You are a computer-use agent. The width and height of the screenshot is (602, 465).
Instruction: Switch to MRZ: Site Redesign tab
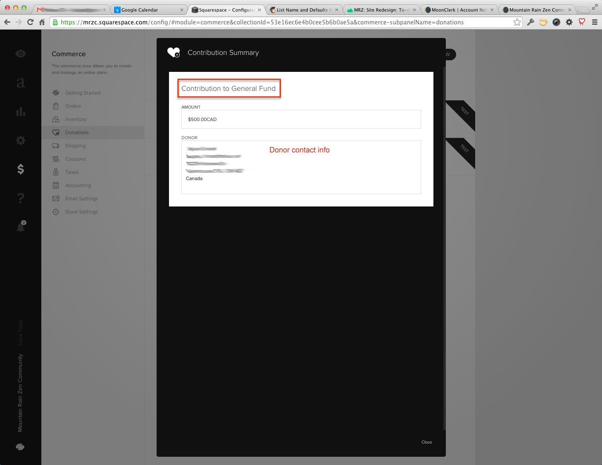(381, 10)
